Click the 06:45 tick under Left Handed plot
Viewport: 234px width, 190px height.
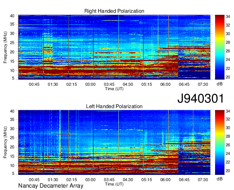[184, 180]
